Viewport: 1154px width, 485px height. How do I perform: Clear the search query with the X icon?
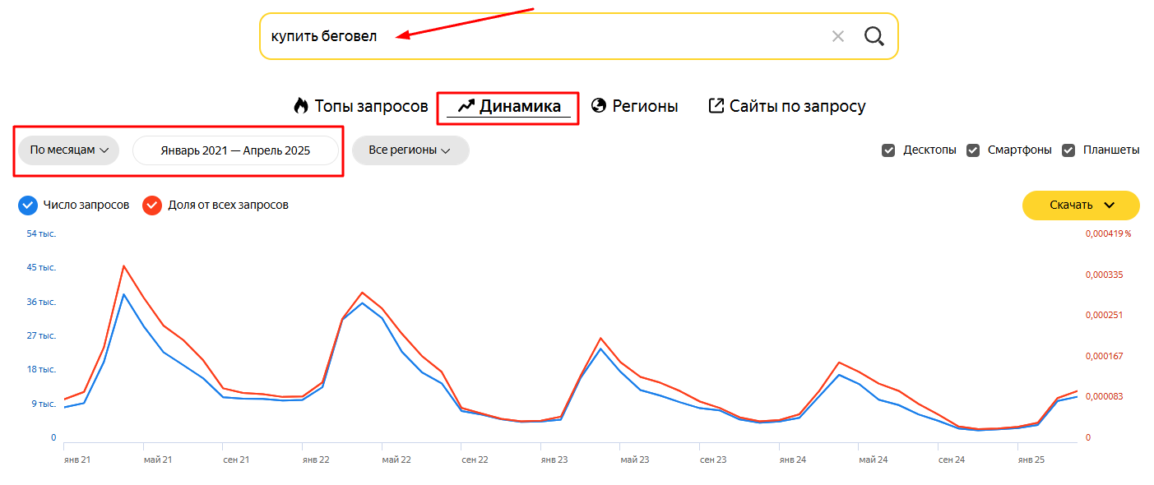coord(838,36)
